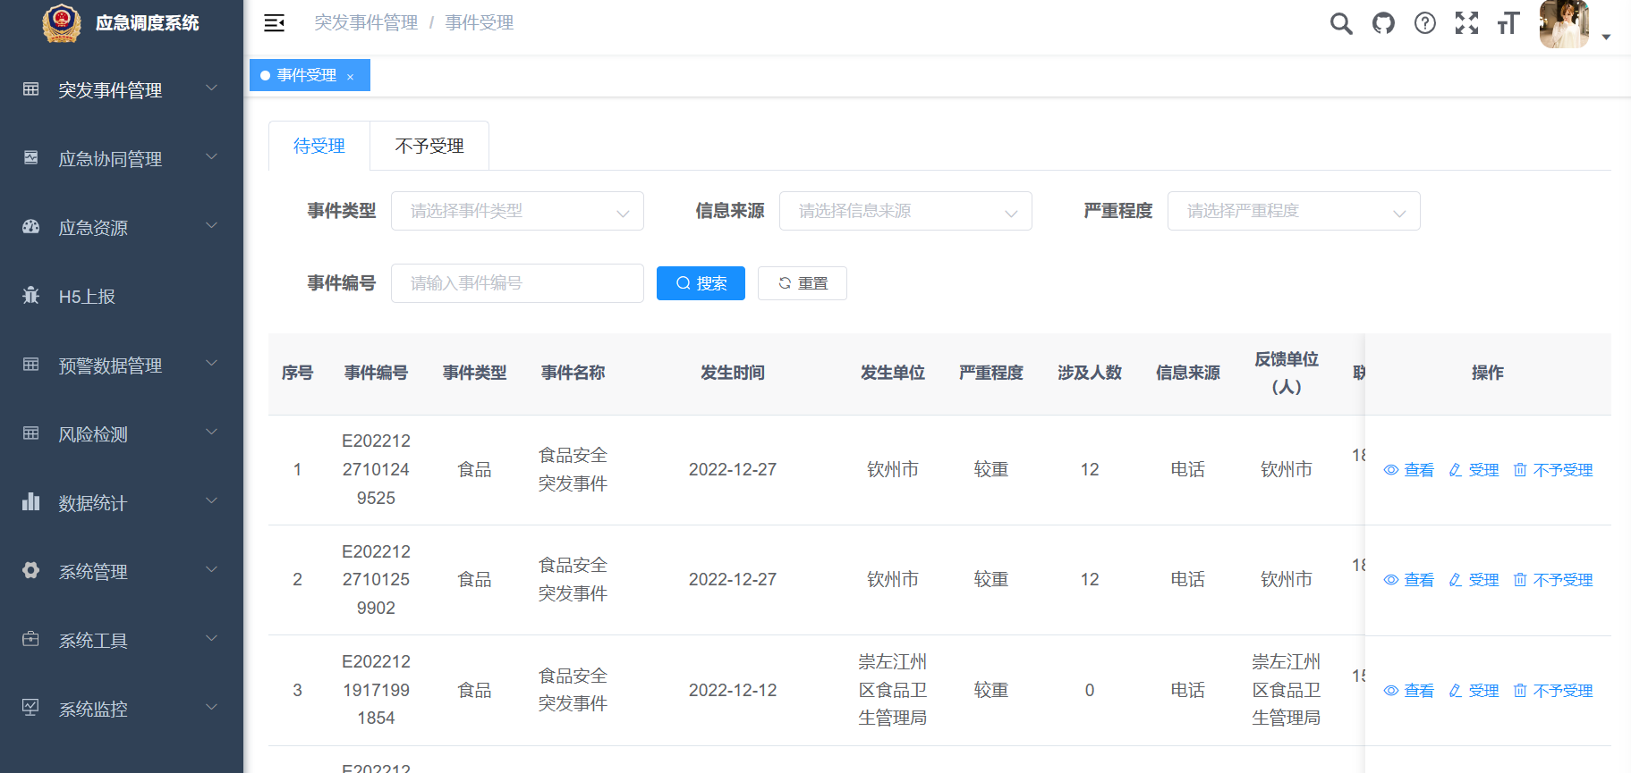The width and height of the screenshot is (1631, 773).
Task: Expand the 系统工具 menu chevron
Action: [x=212, y=639]
